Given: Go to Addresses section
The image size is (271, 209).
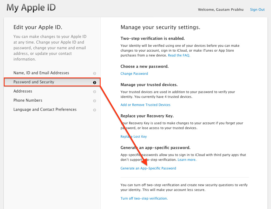Looking at the screenshot, I should pos(23,91).
